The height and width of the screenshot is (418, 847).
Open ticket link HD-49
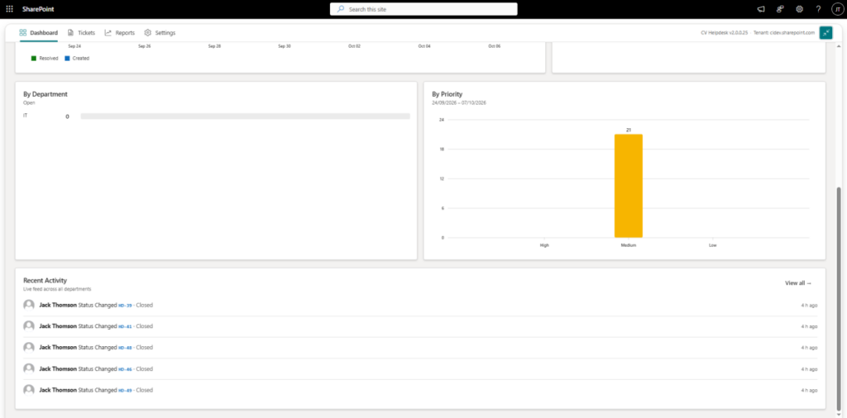(x=125, y=390)
